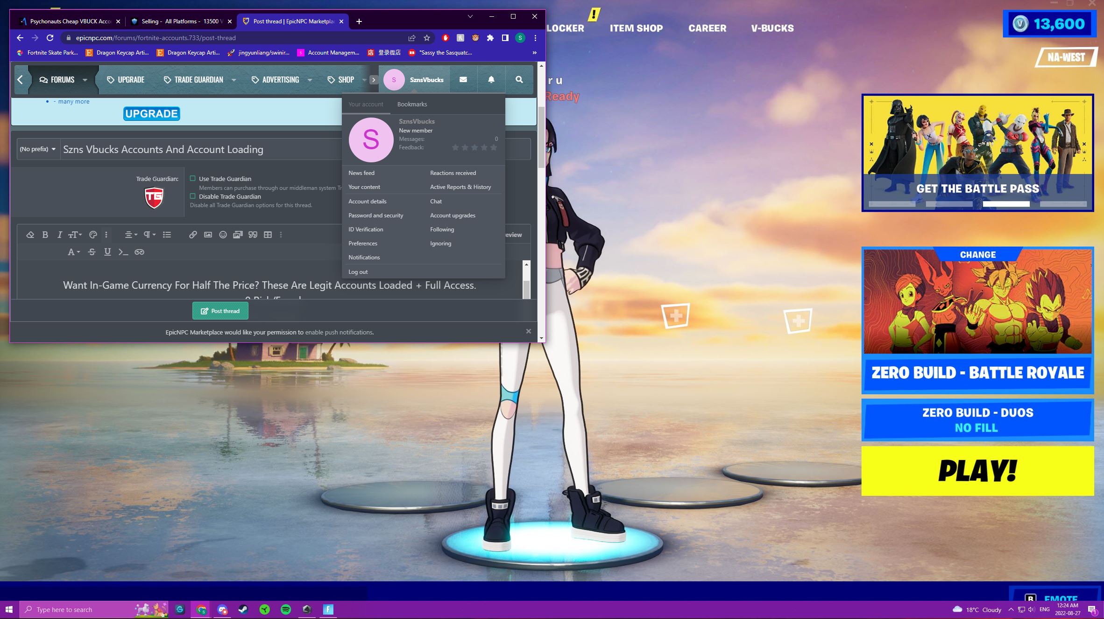Click the yellow PLAY! button in Fortnite
Viewport: 1104px width, 619px height.
pyautogui.click(x=977, y=471)
